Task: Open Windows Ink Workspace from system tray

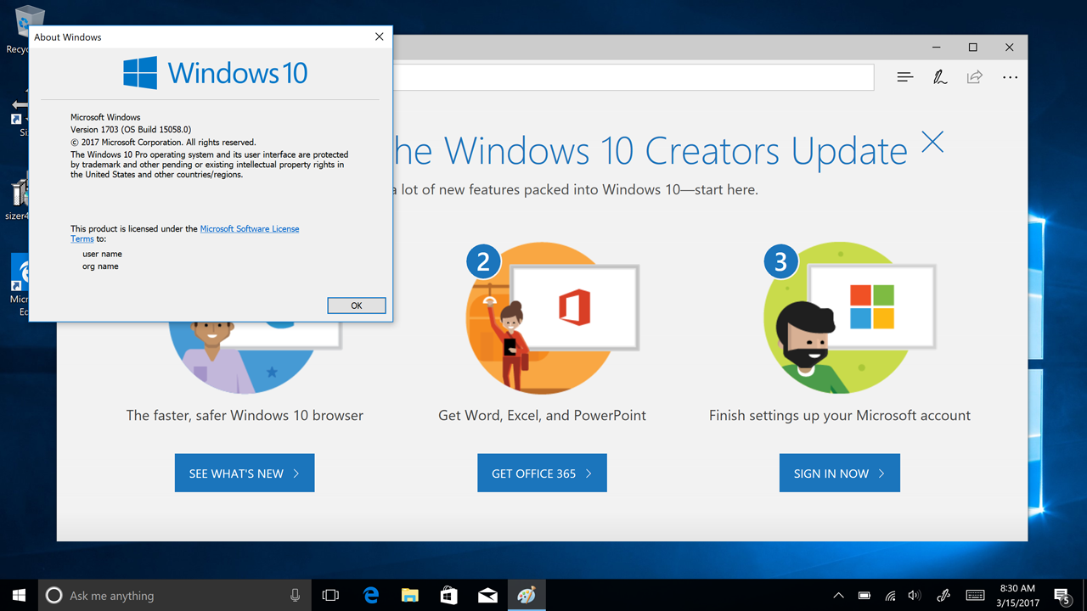Action: click(x=943, y=595)
